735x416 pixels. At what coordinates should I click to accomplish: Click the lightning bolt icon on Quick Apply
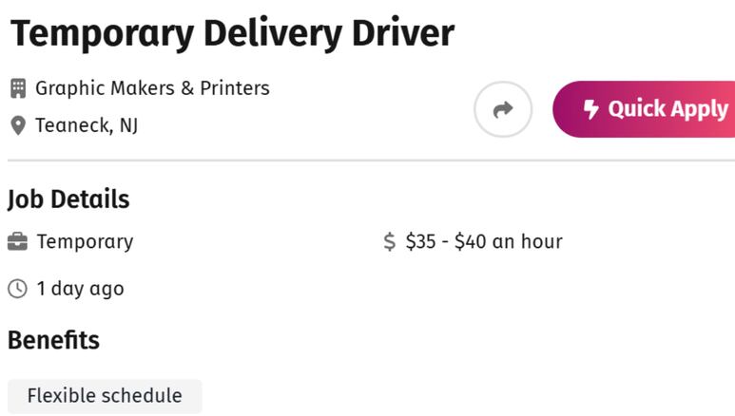click(x=590, y=109)
